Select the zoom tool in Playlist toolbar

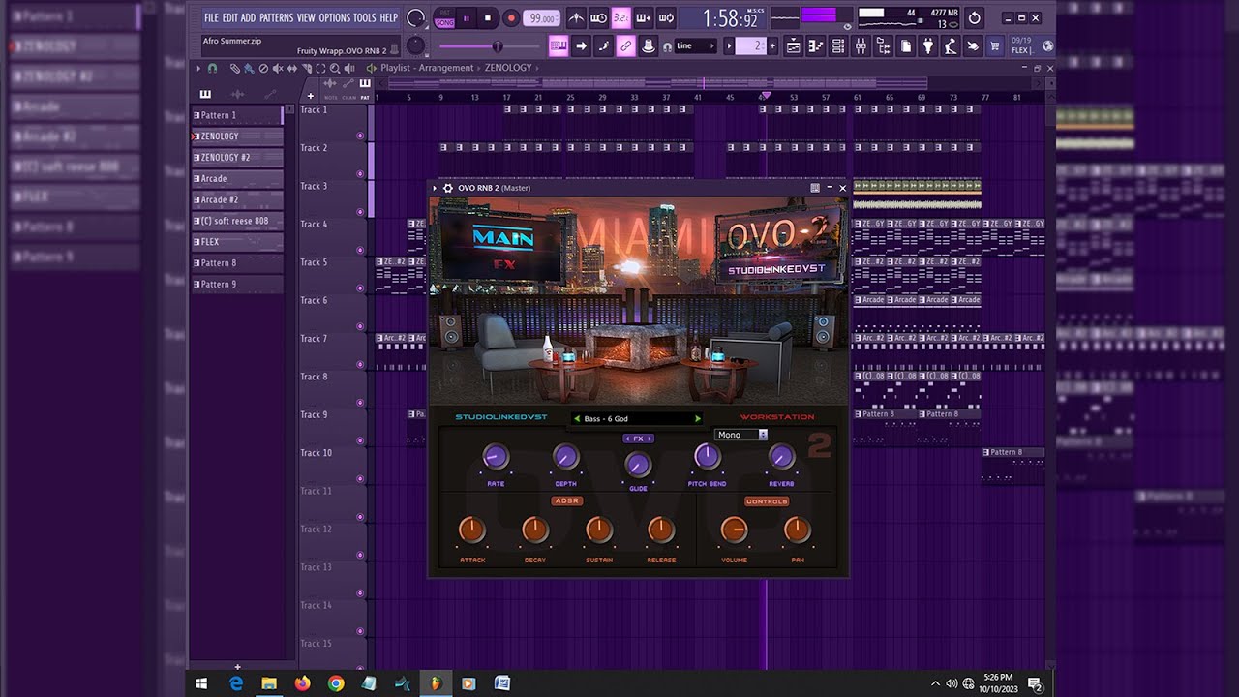335,69
